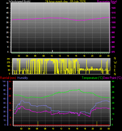Click the 100 value on blue humidity axis
122x131 pixels.
point(4,81)
